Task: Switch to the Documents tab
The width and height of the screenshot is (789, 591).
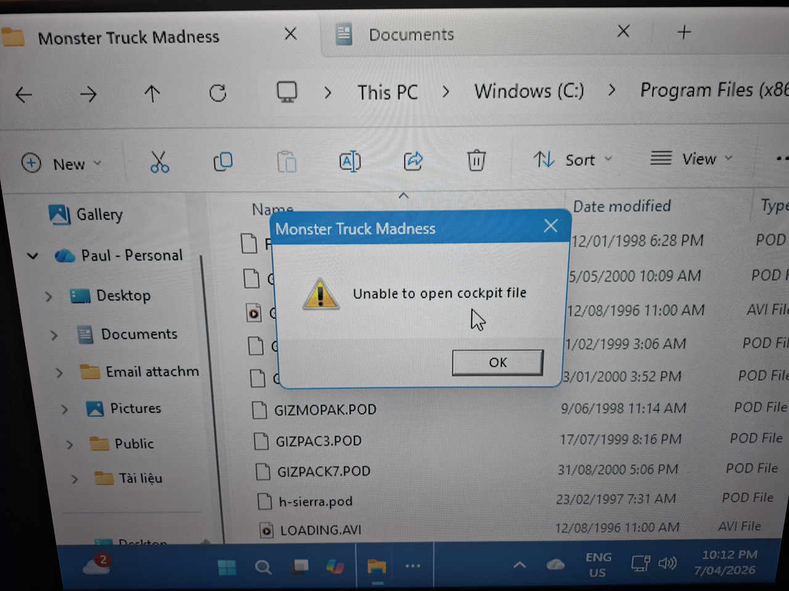Action: pyautogui.click(x=411, y=34)
